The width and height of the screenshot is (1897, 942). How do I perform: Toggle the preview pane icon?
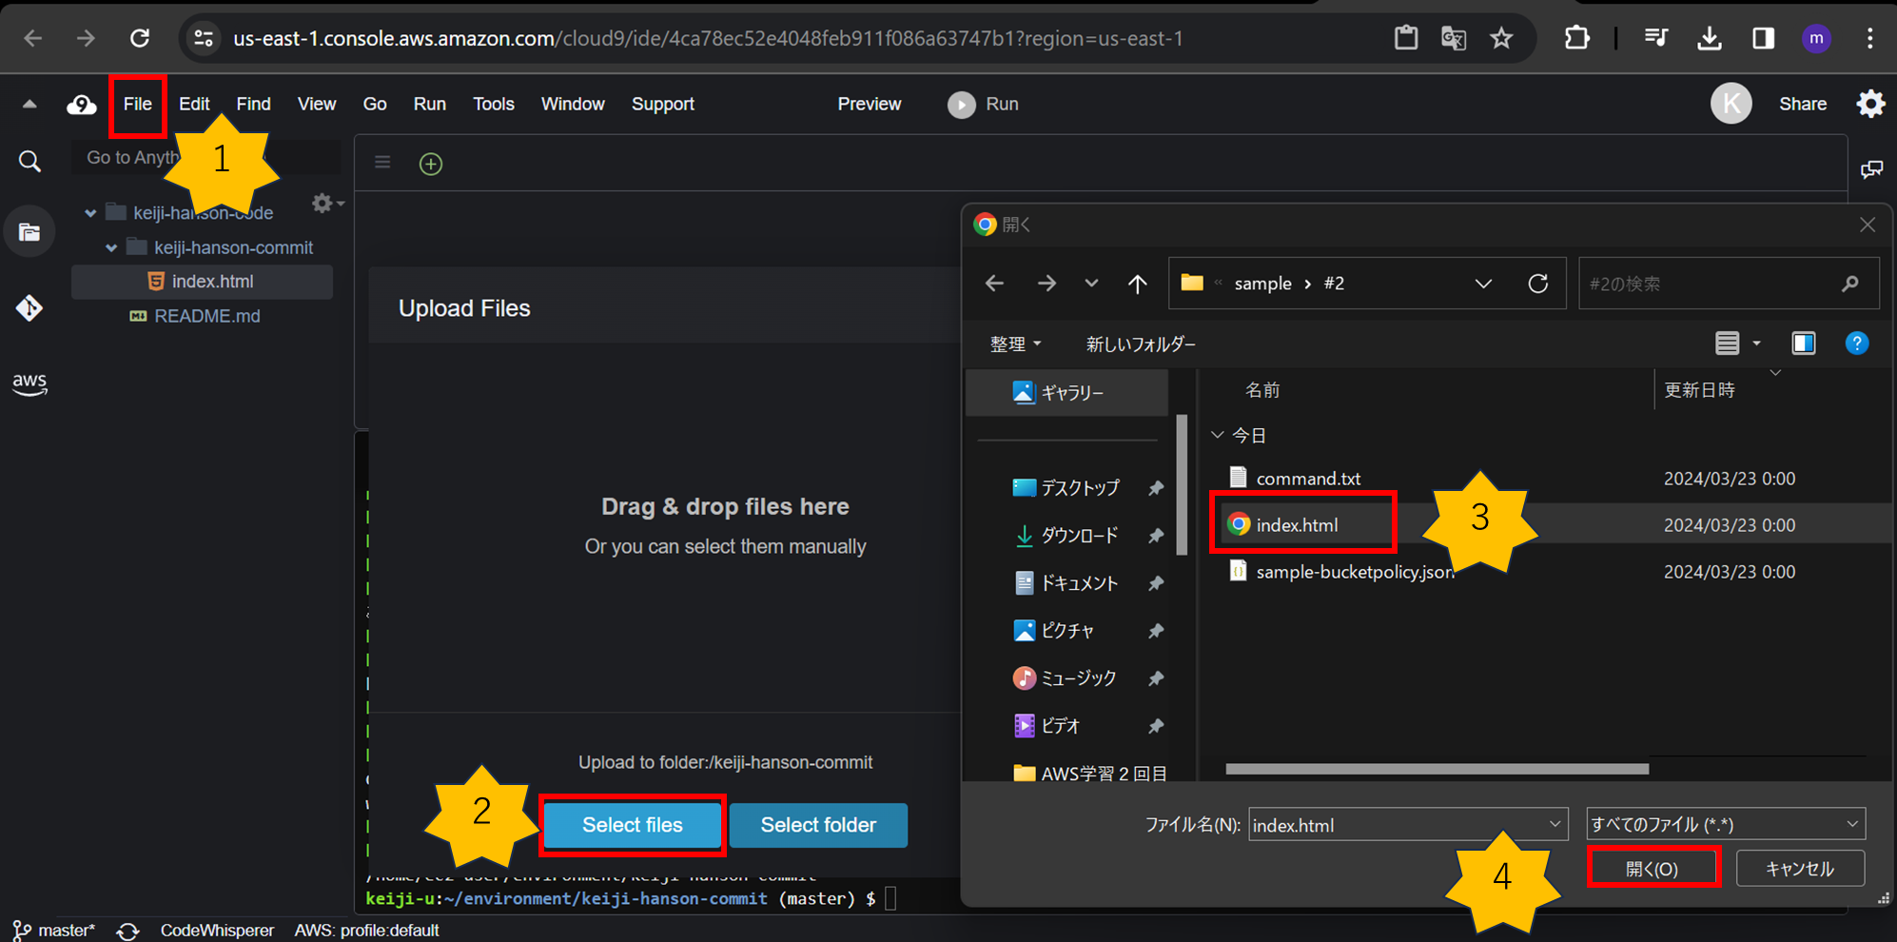coord(1804,343)
